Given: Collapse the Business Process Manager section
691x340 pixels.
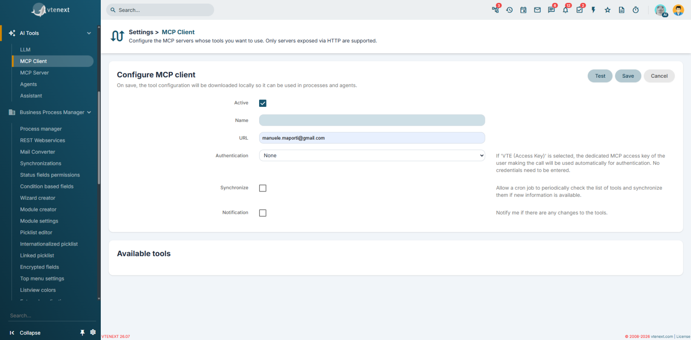Looking at the screenshot, I should point(89,112).
